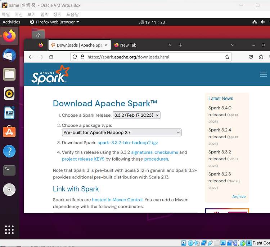Click VirtualBox display status icon
The height and width of the screenshot is (247, 270).
[223, 243]
